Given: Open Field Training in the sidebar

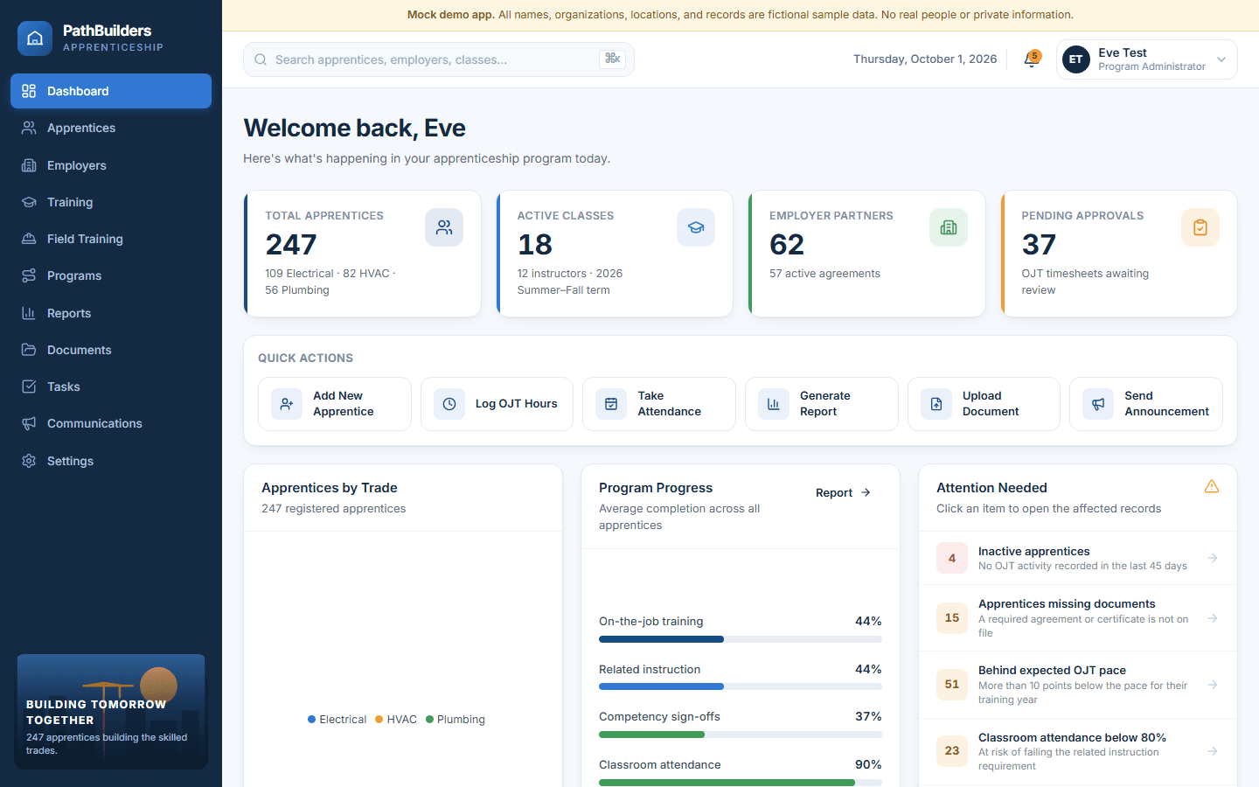Looking at the screenshot, I should click(111, 239).
